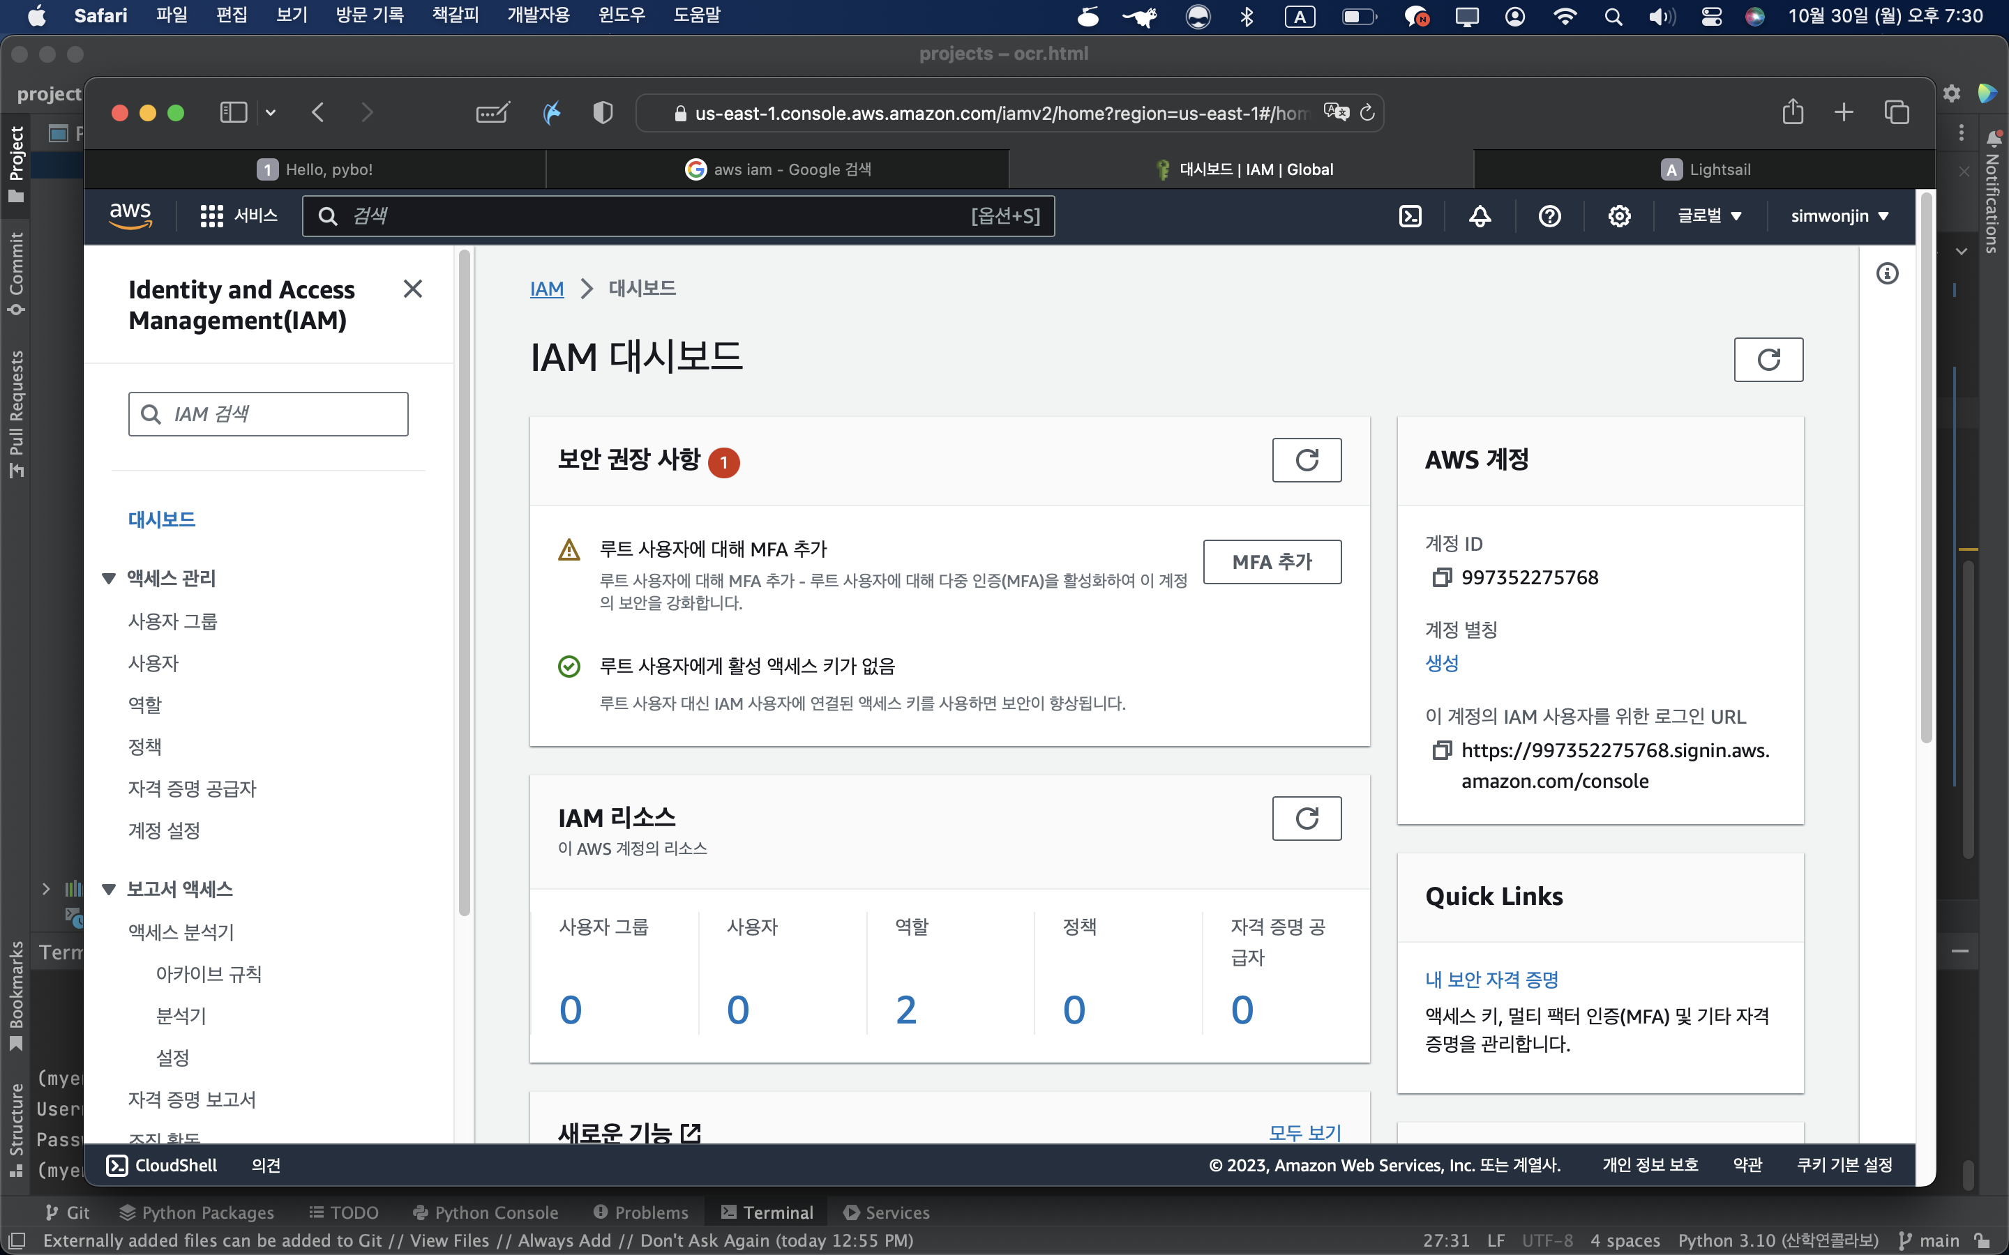Open AWS console settings gear

coord(1619,216)
